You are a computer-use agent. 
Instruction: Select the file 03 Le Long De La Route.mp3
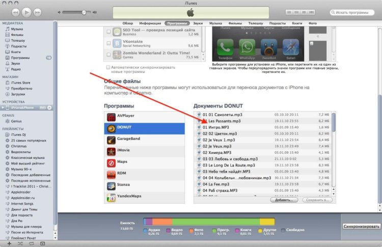263,166
